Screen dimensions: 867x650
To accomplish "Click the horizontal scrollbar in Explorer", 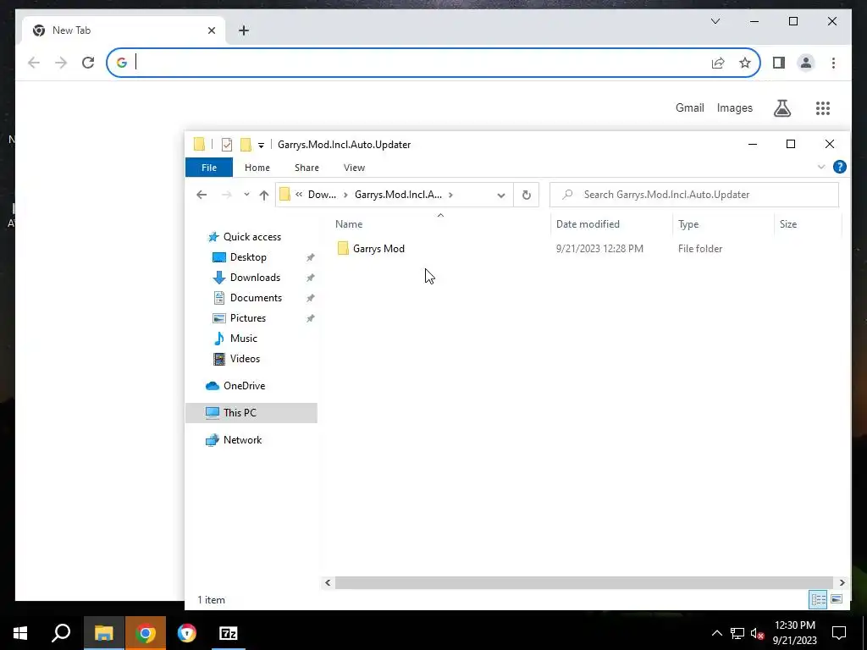I will (x=584, y=582).
